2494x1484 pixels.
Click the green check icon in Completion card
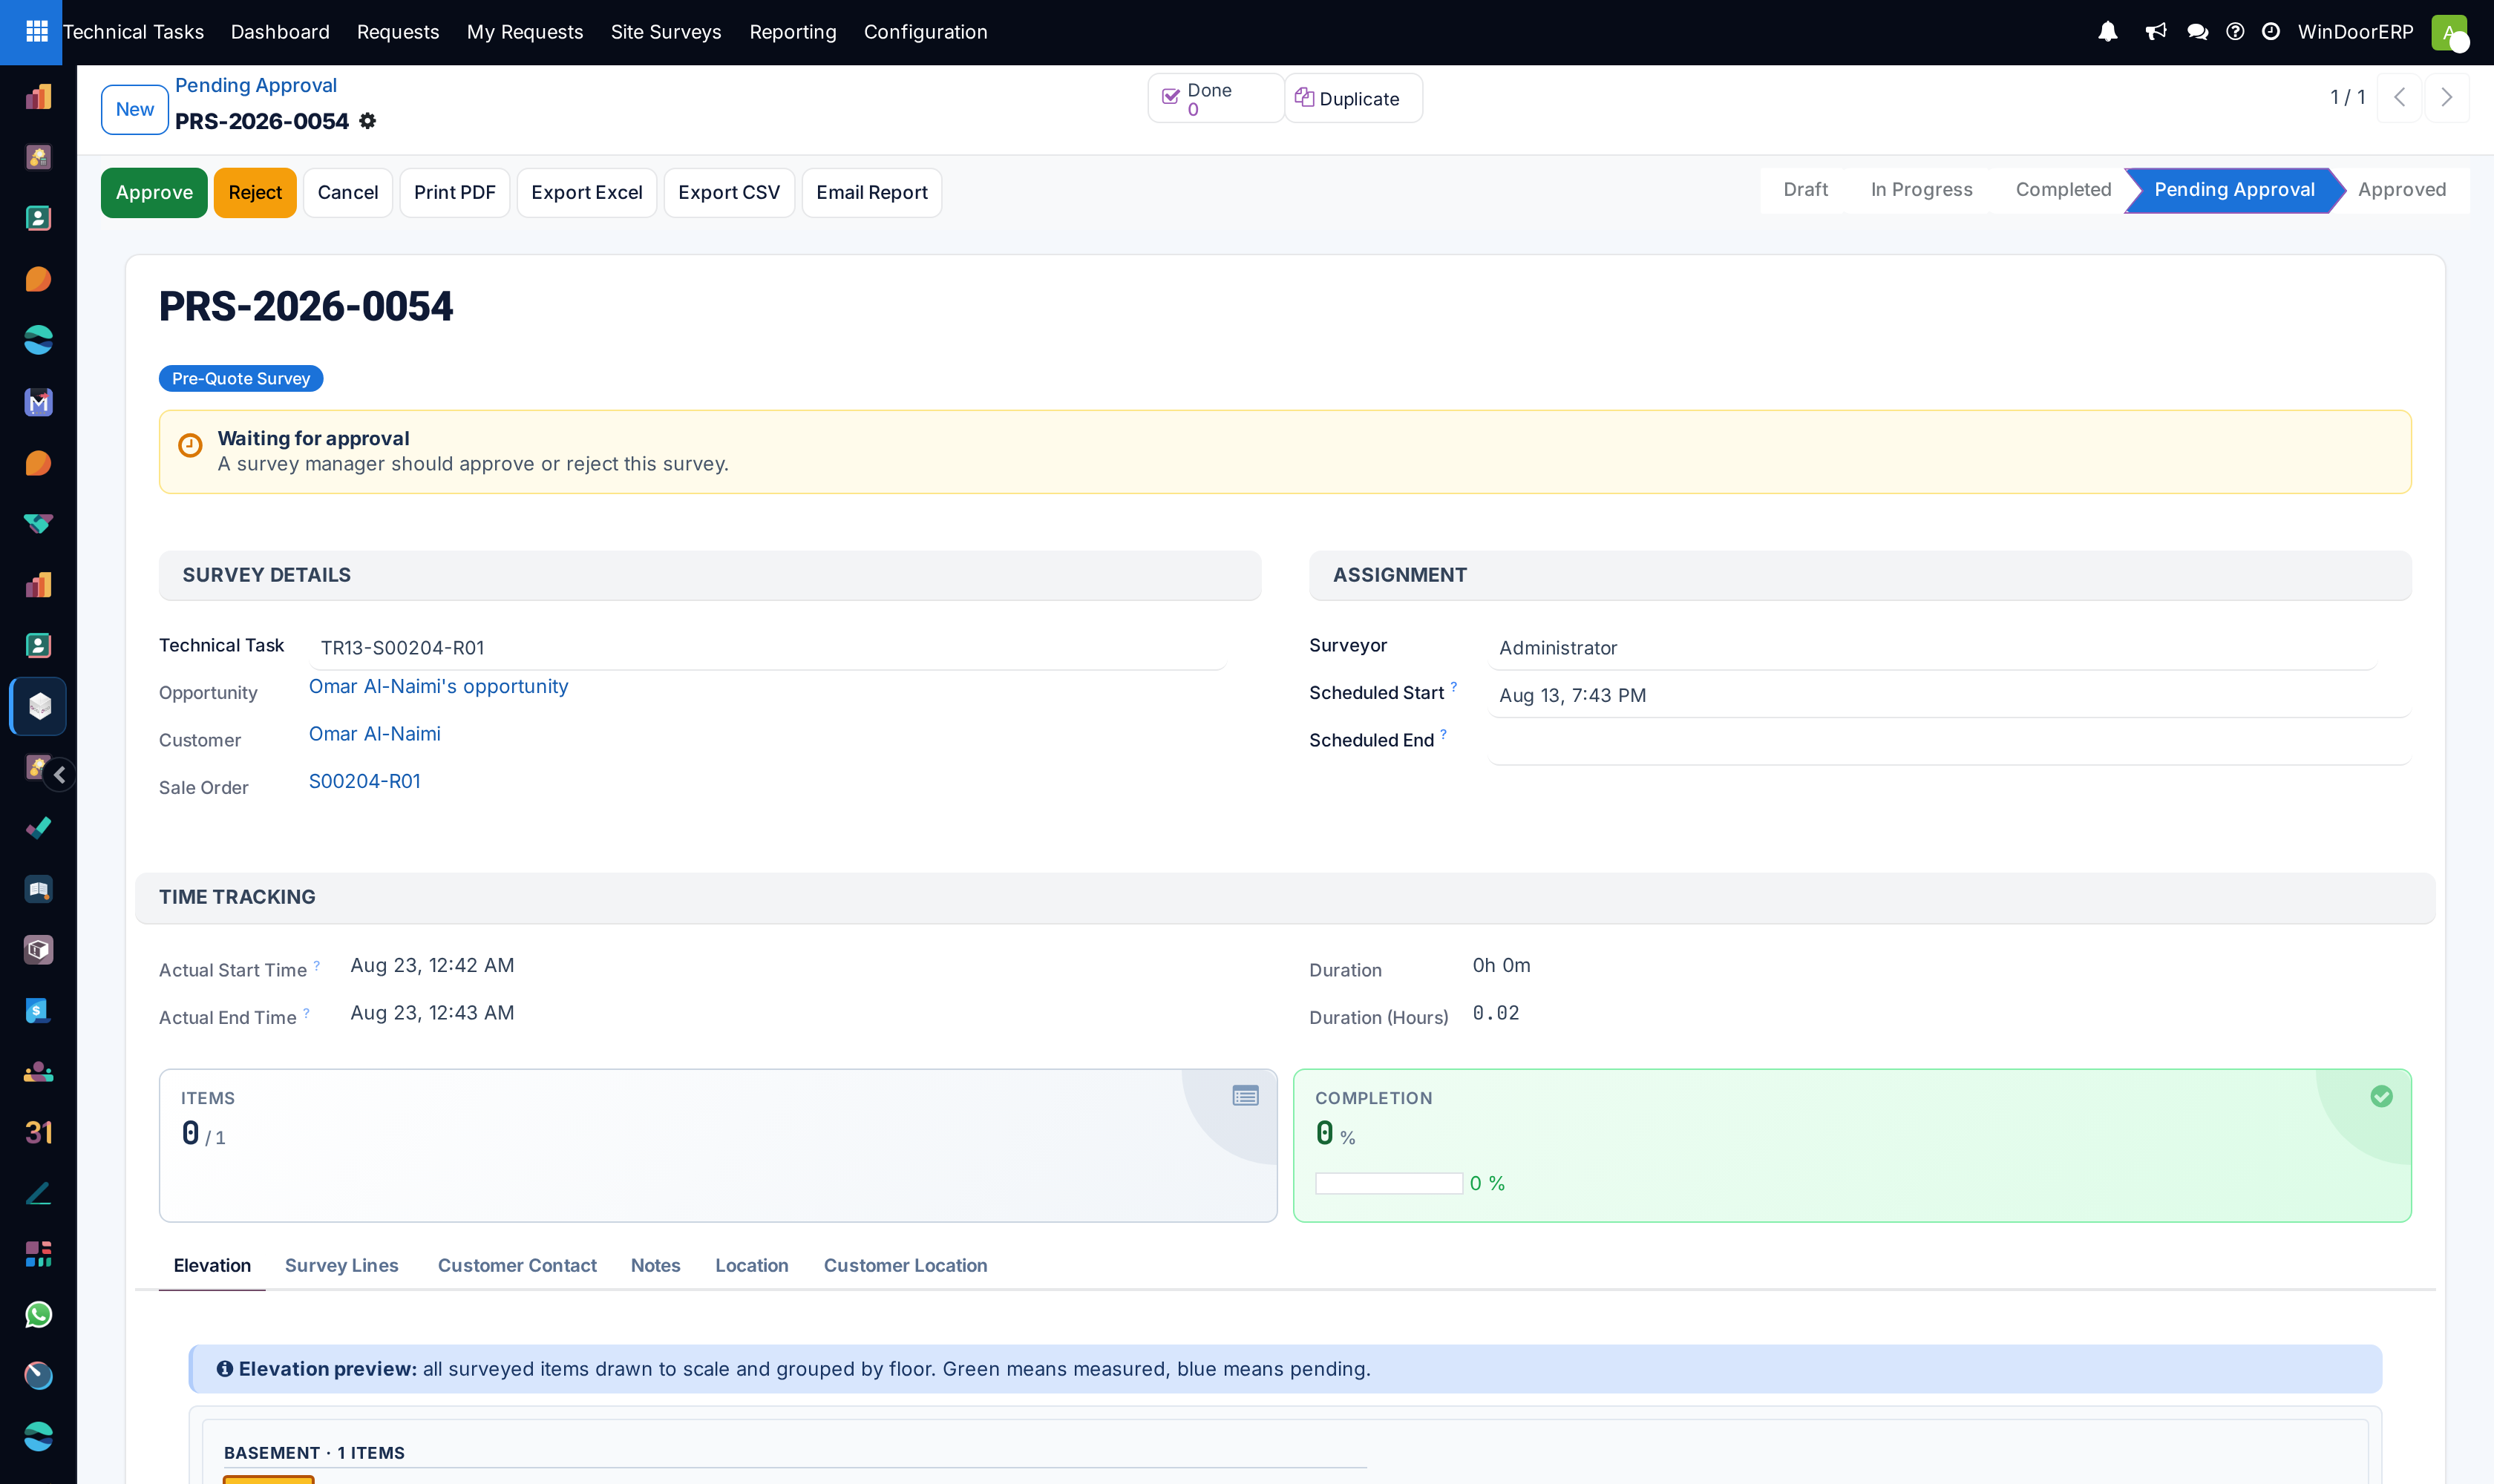point(2381,1097)
